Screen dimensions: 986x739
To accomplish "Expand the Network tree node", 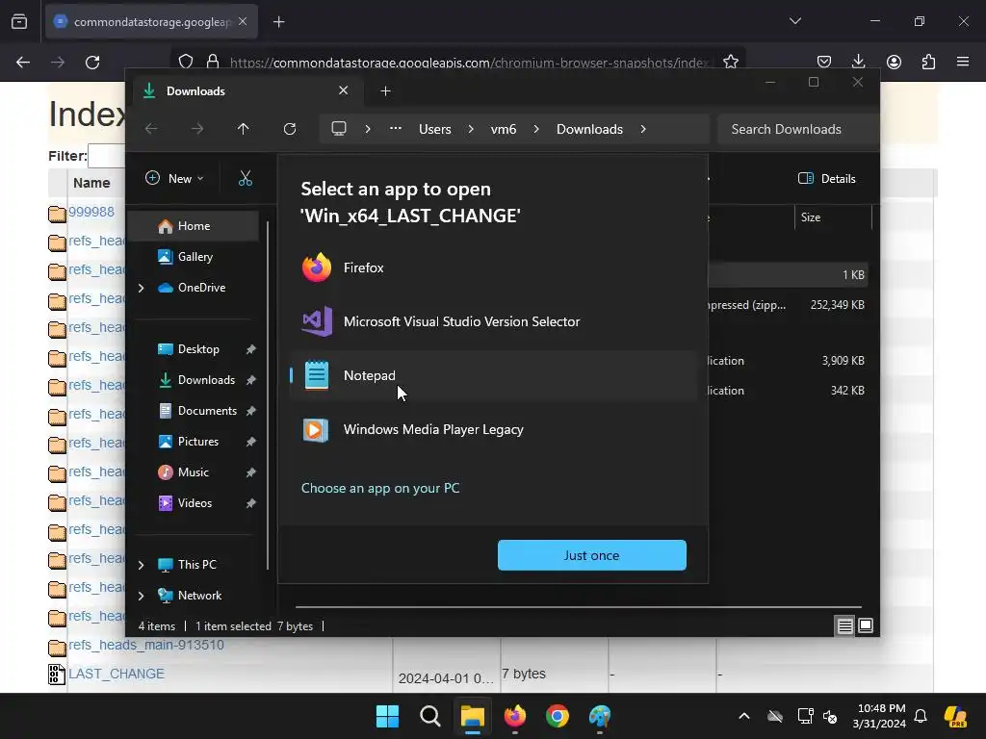I will [141, 596].
